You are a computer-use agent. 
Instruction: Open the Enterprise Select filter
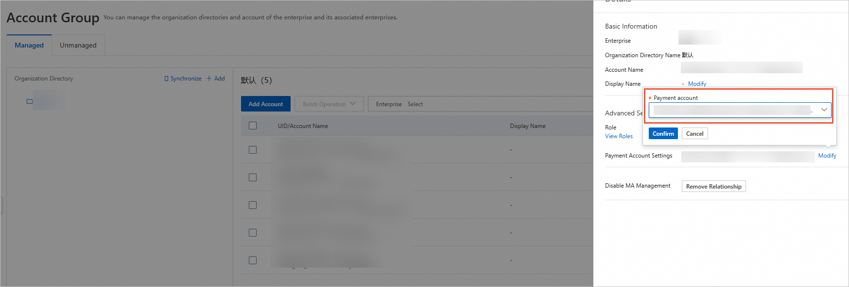click(x=480, y=104)
